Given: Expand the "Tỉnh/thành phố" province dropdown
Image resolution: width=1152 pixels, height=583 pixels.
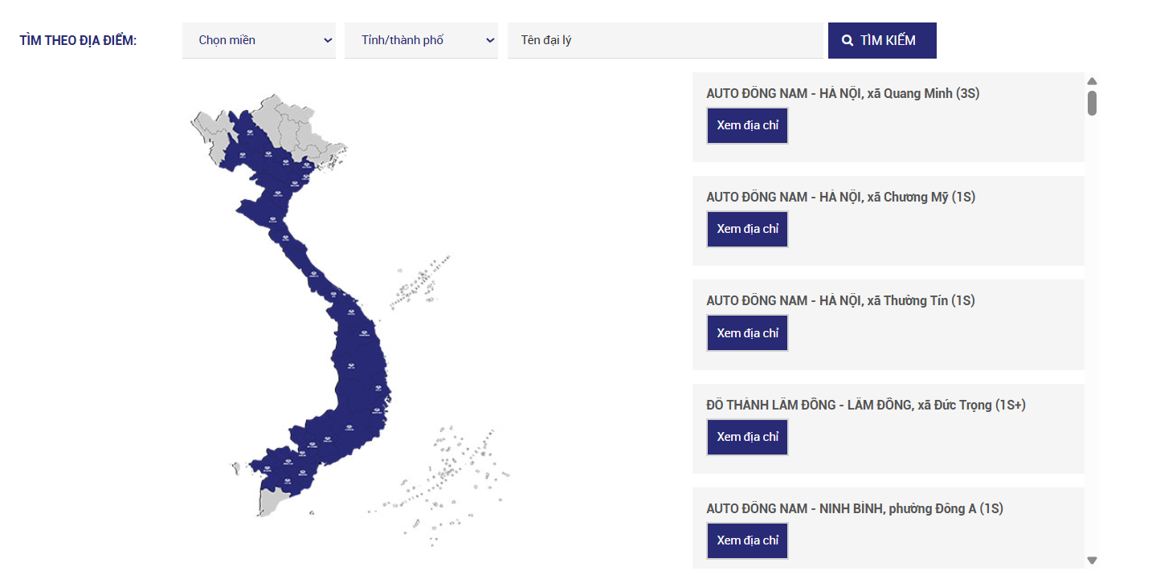Looking at the screenshot, I should (x=421, y=40).
